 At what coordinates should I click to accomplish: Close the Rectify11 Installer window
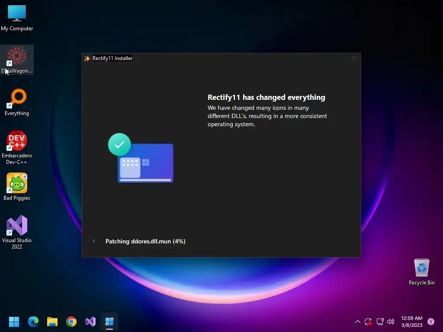(354, 58)
